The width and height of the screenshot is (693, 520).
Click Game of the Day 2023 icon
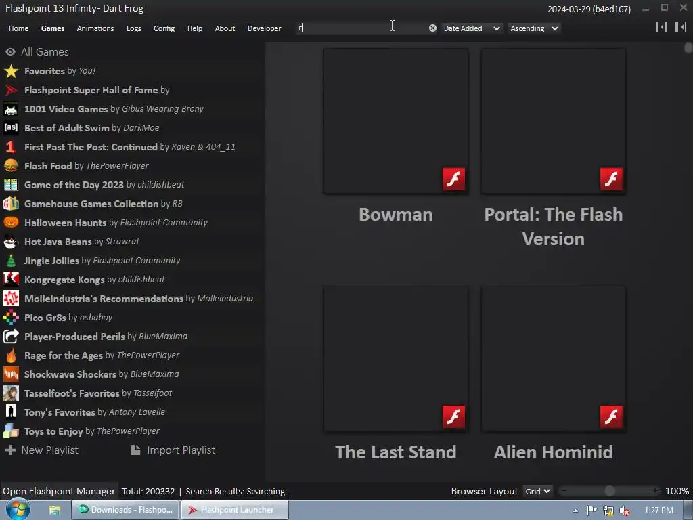(11, 185)
